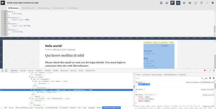This screenshot has height=109, width=216.
Task: Switch to IE7 and below tab
Action: (x=72, y=8)
